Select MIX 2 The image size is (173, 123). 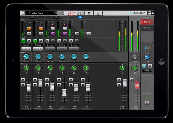click(147, 28)
